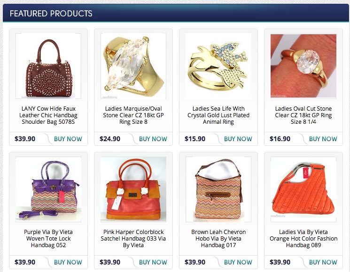Click Buy Now under Pink Harper Satchel
This screenshot has height=272, width=350.
[153, 262]
